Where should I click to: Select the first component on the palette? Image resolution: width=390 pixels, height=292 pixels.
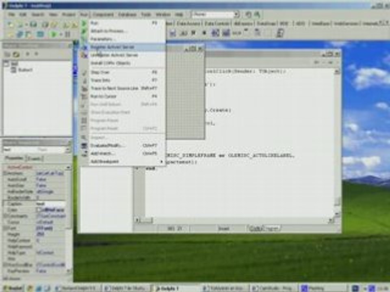(173, 33)
